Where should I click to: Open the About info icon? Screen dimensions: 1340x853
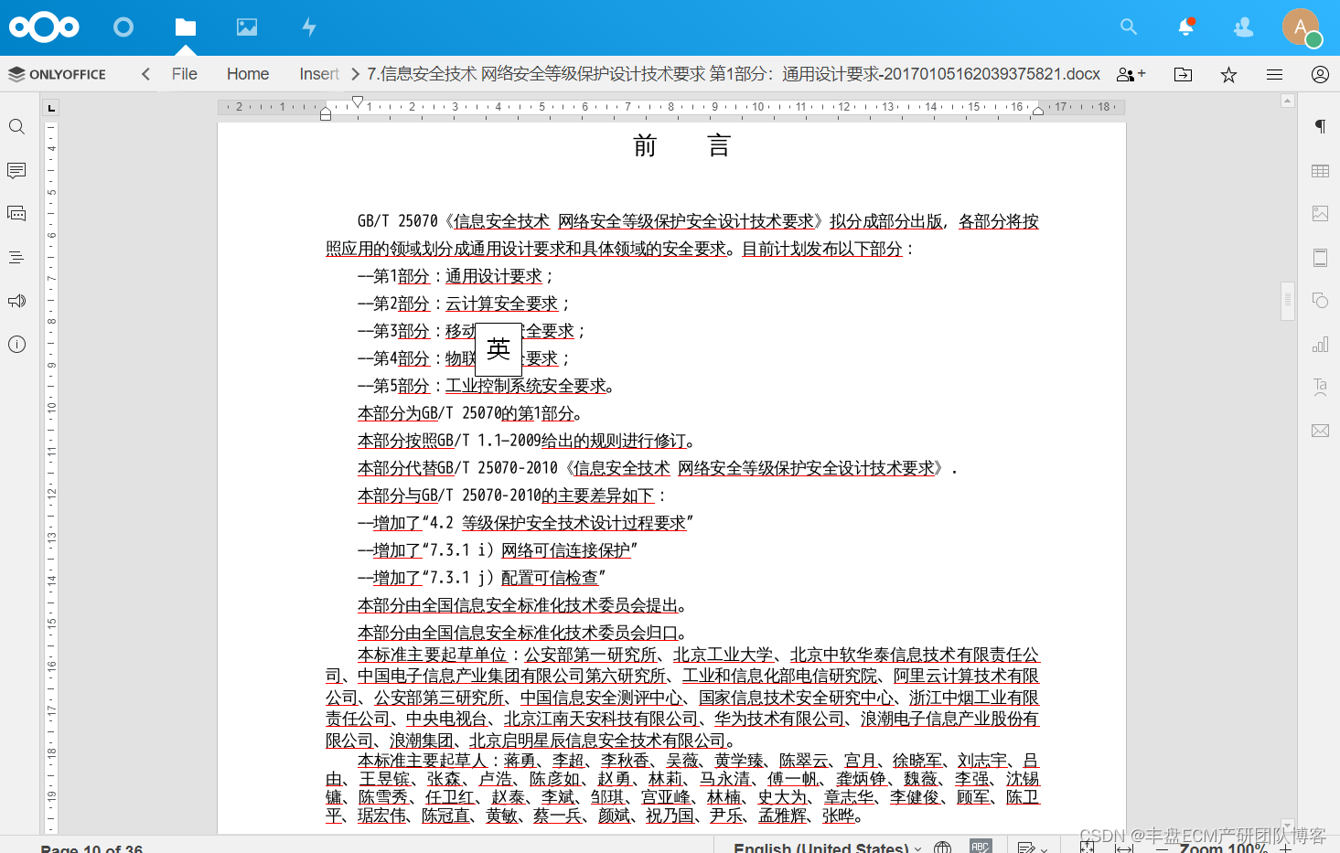tap(16, 345)
